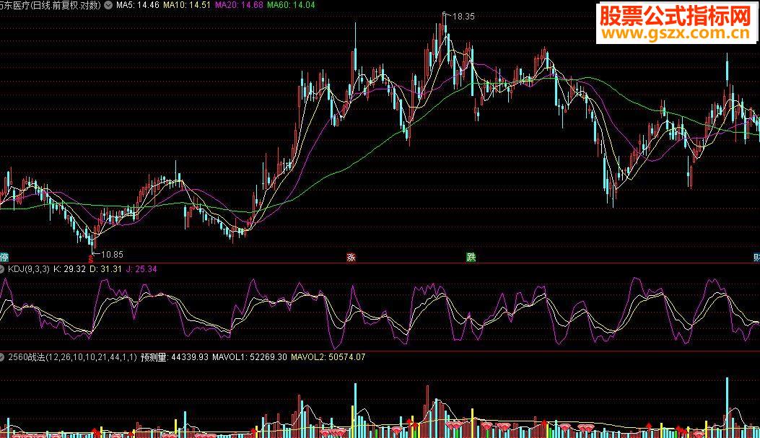Click the 万东医疗(日线.前复权.对数) chart title
This screenshot has height=438, width=760.
[51, 5]
